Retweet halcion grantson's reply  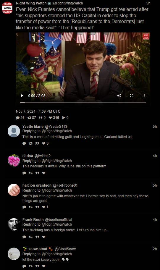click(x=31, y=207)
